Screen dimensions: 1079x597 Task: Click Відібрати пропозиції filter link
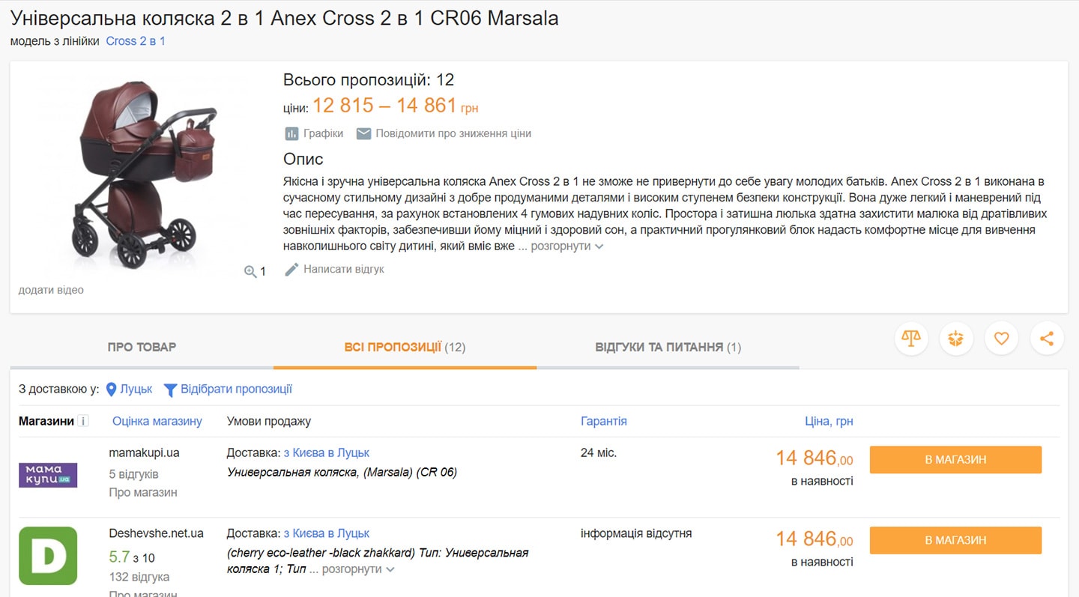236,390
